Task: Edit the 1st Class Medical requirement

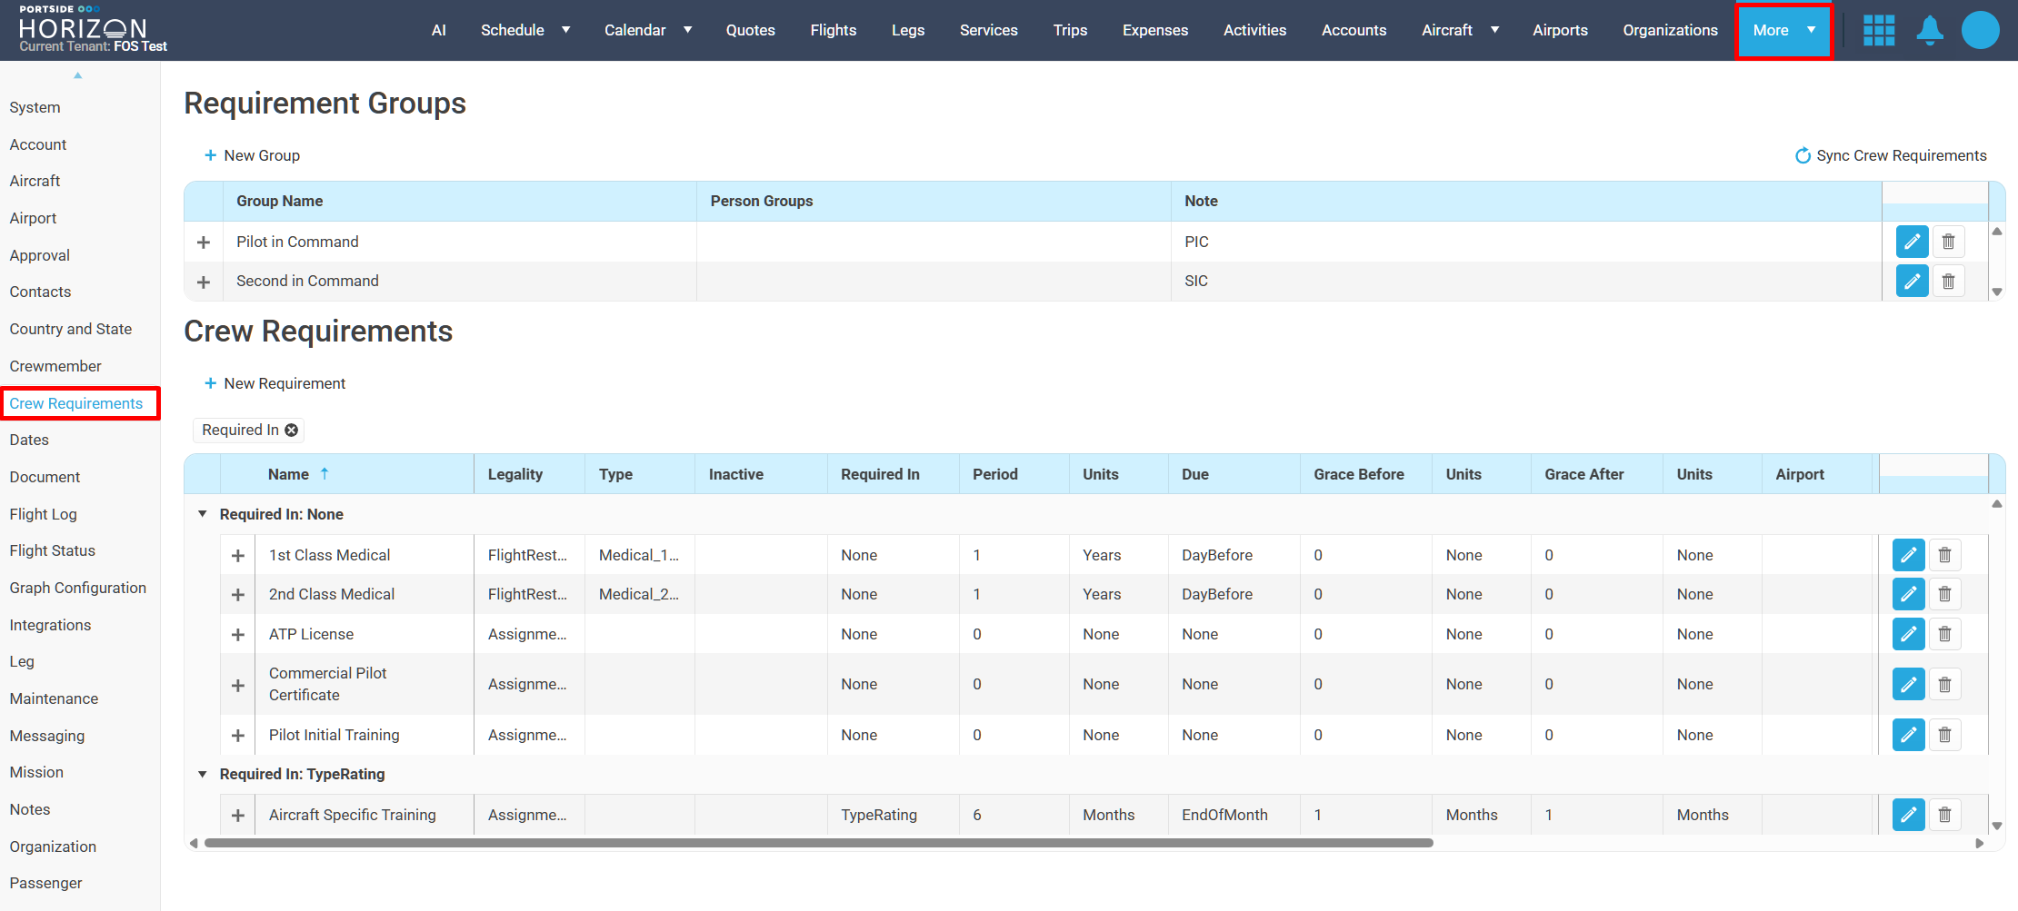Action: (x=1908, y=555)
